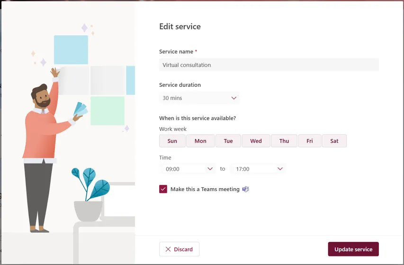Open the Service duration 30 mins dropdown

199,98
